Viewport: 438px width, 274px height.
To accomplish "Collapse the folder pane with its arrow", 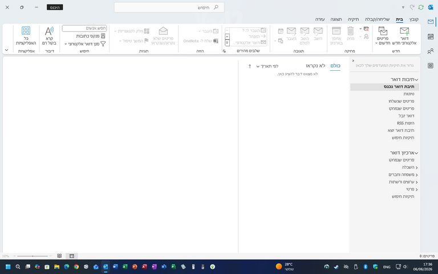I will click(x=353, y=61).
